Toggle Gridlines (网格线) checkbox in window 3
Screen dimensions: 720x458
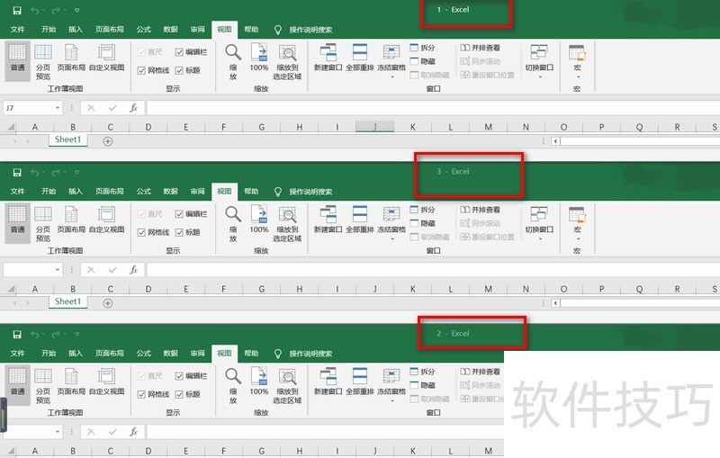tap(141, 233)
